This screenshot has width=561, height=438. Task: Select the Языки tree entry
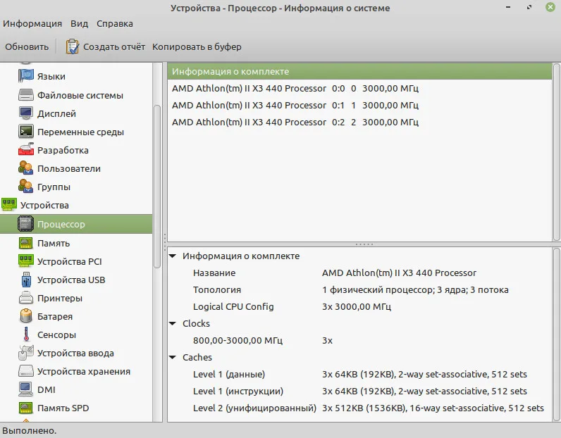51,77
